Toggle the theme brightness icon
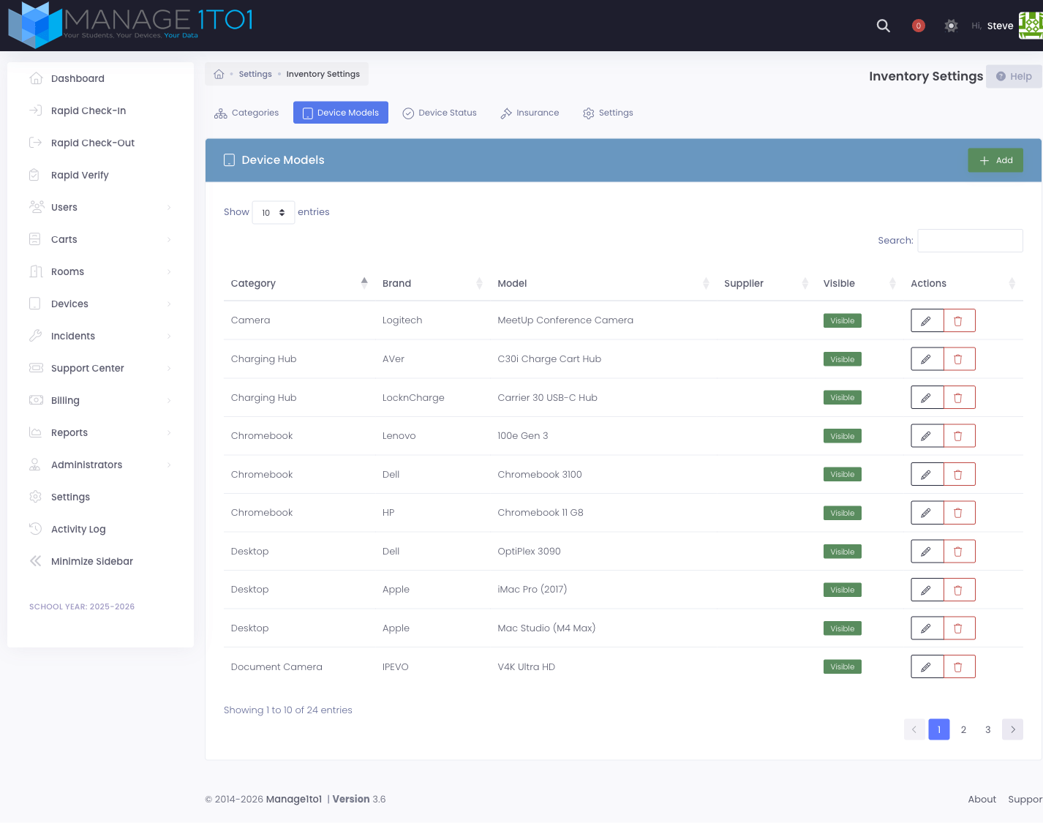 coord(951,26)
